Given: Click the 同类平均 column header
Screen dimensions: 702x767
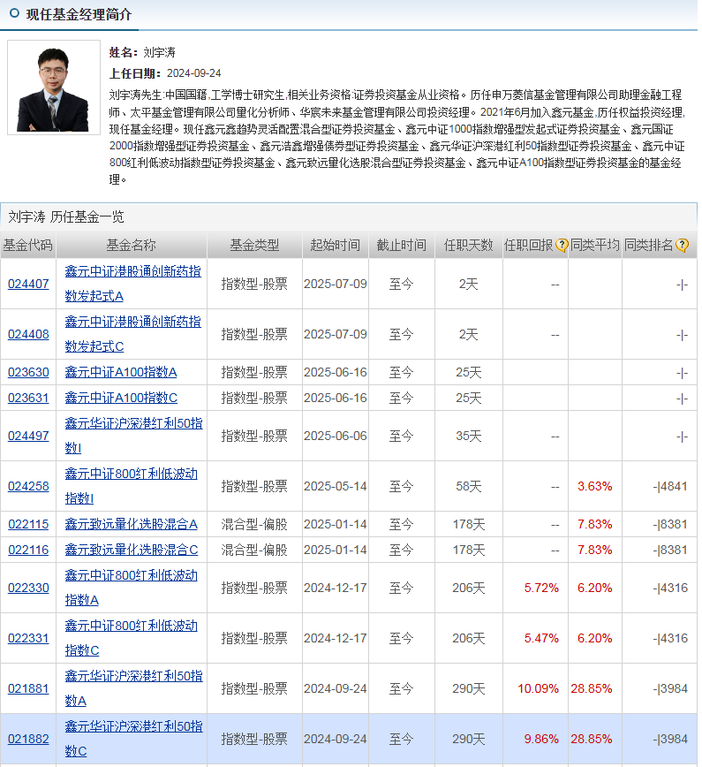Looking at the screenshot, I should coord(595,245).
